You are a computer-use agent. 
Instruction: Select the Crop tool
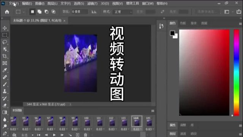pos(5,56)
